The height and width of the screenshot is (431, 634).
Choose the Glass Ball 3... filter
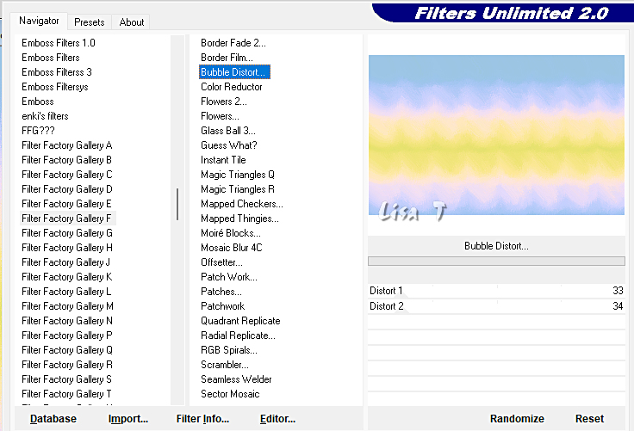(228, 131)
